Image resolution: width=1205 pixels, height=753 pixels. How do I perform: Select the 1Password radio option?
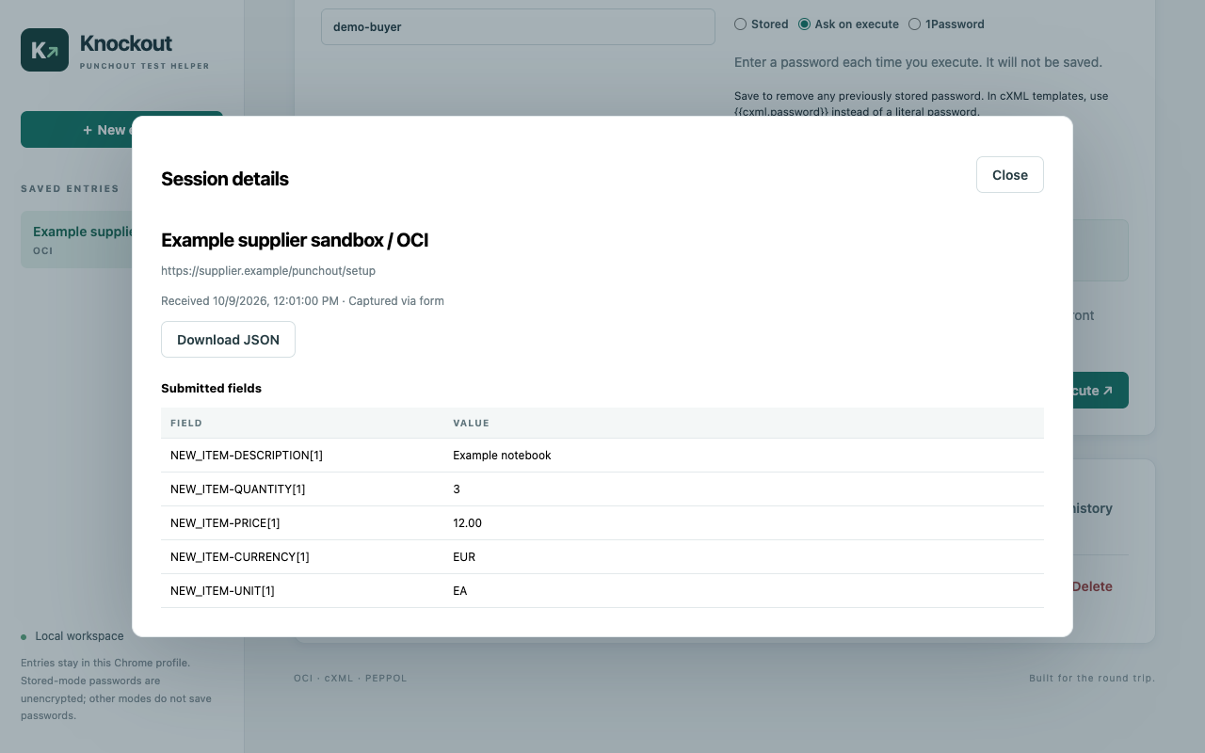click(914, 24)
